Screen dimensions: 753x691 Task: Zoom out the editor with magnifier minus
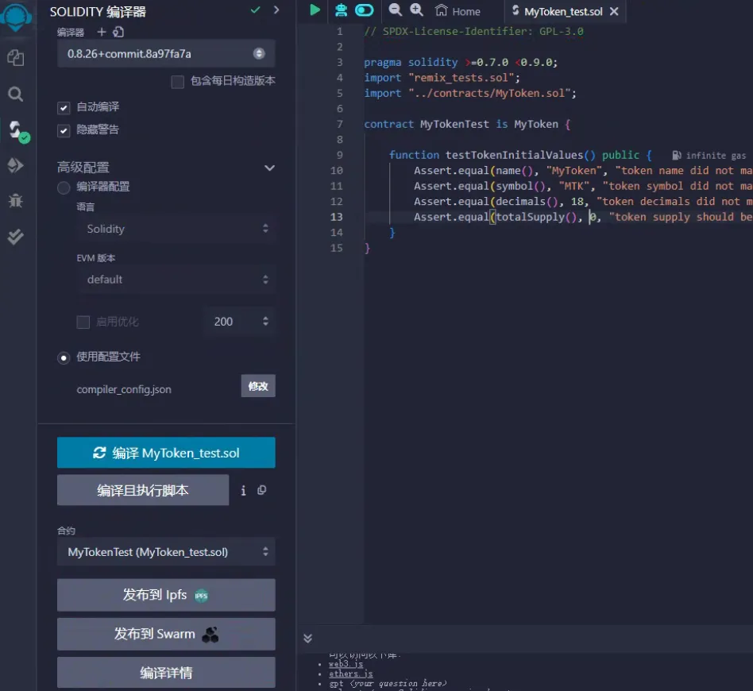(x=395, y=10)
